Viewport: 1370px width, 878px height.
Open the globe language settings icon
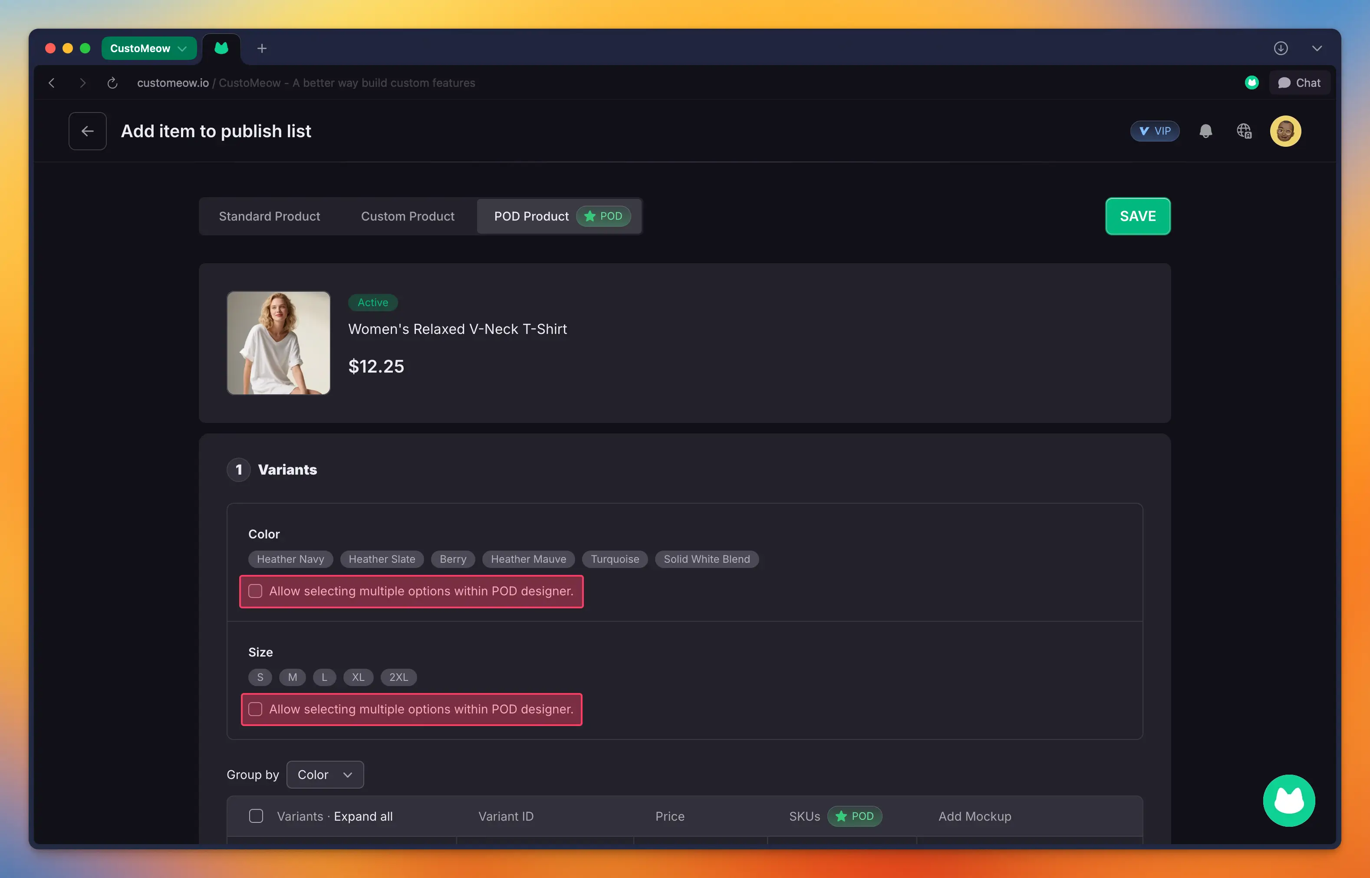pyautogui.click(x=1244, y=131)
